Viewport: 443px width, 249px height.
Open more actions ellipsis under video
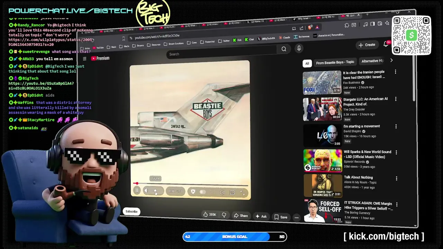pos(297,218)
